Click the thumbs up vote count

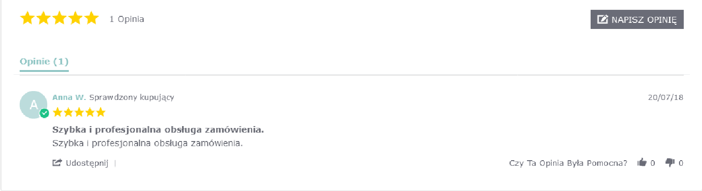[653, 163]
